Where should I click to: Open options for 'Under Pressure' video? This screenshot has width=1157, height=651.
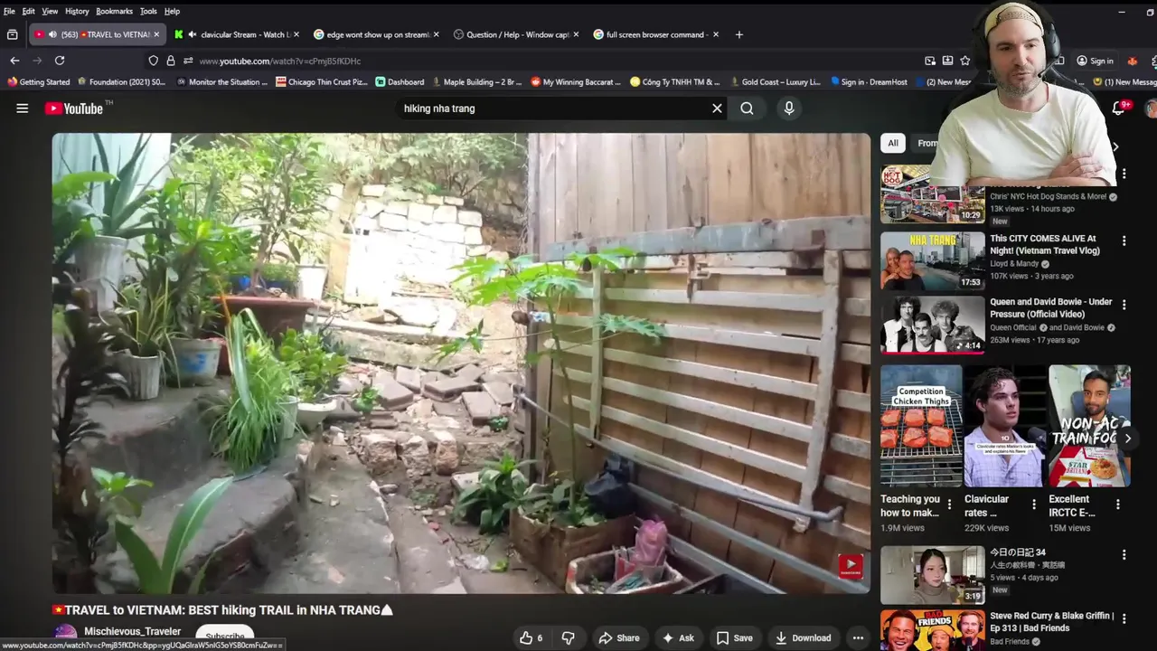tap(1124, 305)
